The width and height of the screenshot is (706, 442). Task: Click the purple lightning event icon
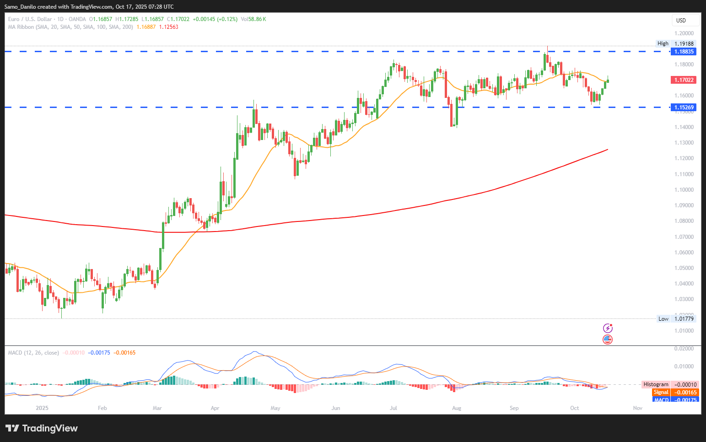608,328
